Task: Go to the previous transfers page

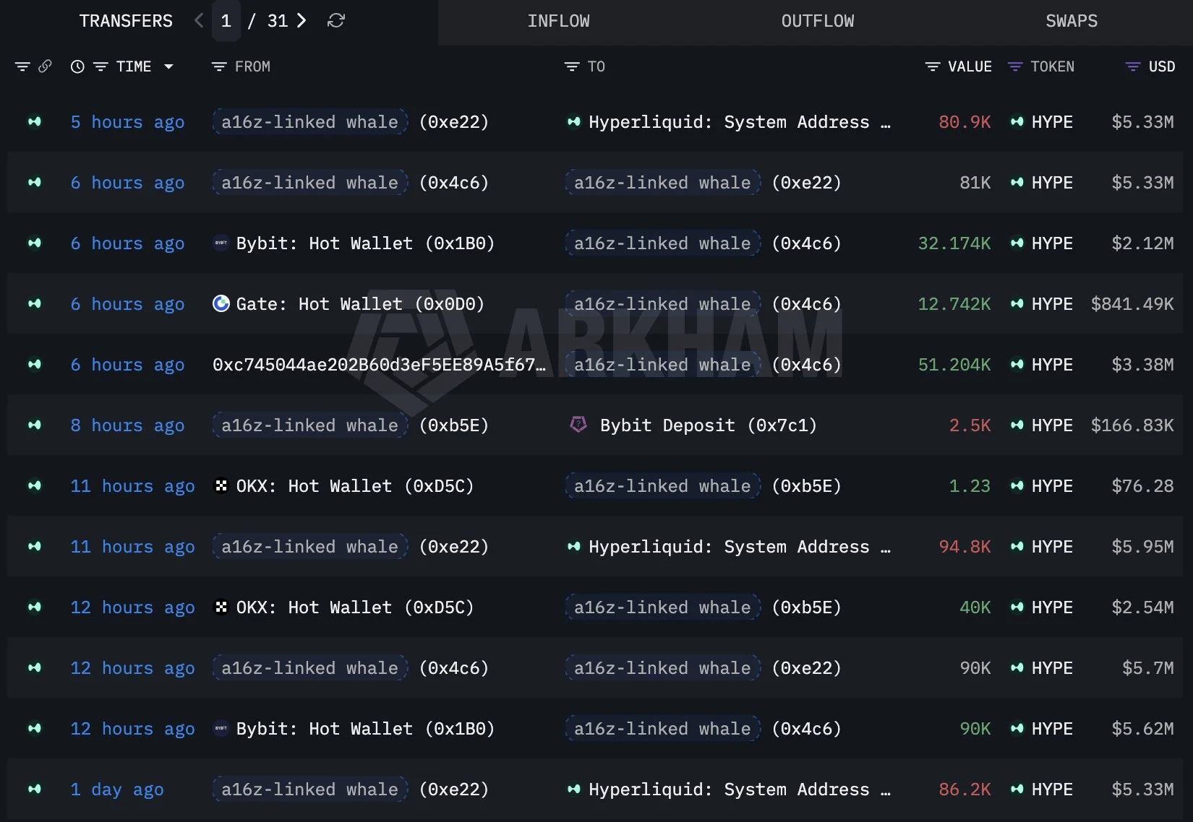Action: point(199,21)
